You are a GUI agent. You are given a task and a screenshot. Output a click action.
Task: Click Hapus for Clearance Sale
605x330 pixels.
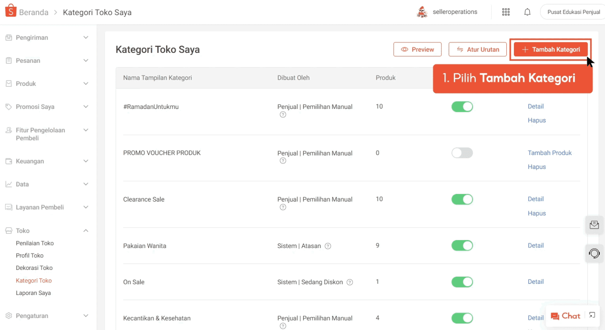[537, 213]
